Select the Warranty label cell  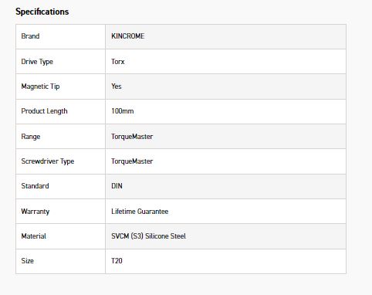60,212
